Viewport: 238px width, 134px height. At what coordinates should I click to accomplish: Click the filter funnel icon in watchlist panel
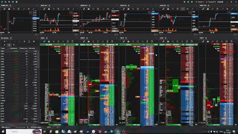14,45
